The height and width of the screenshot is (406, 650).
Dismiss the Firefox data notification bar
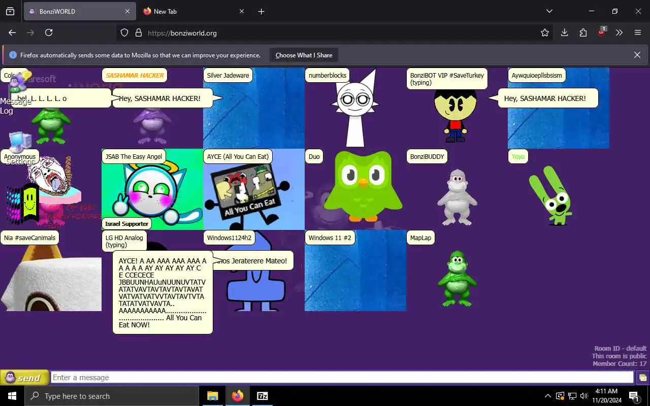coord(637,55)
